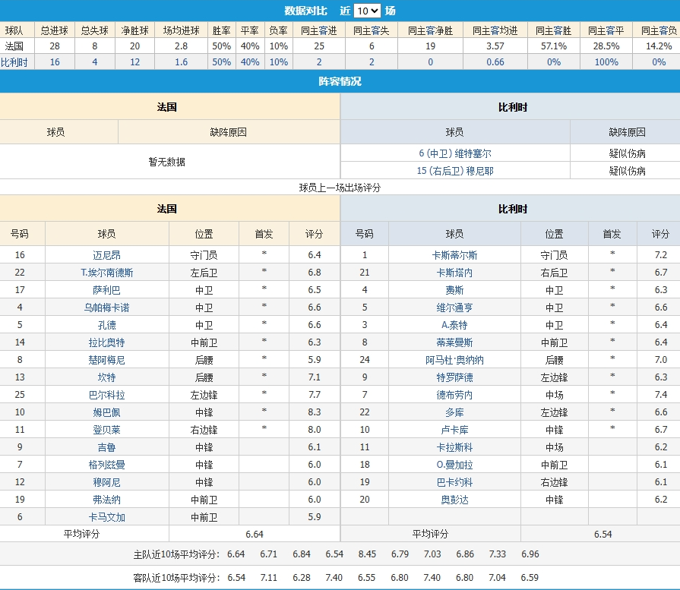Image resolution: width=680 pixels, height=590 pixels.
Task: Click the 阵容情况 section header
Action: [340, 81]
